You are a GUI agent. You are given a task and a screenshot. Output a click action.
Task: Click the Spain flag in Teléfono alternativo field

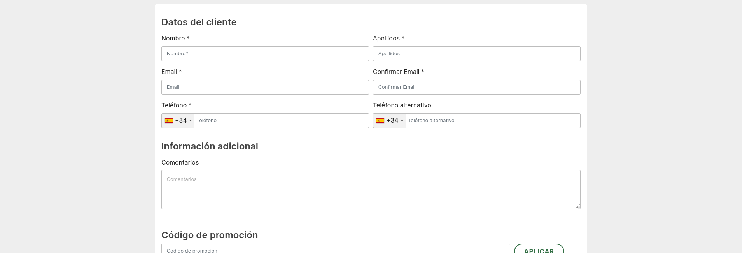380,121
